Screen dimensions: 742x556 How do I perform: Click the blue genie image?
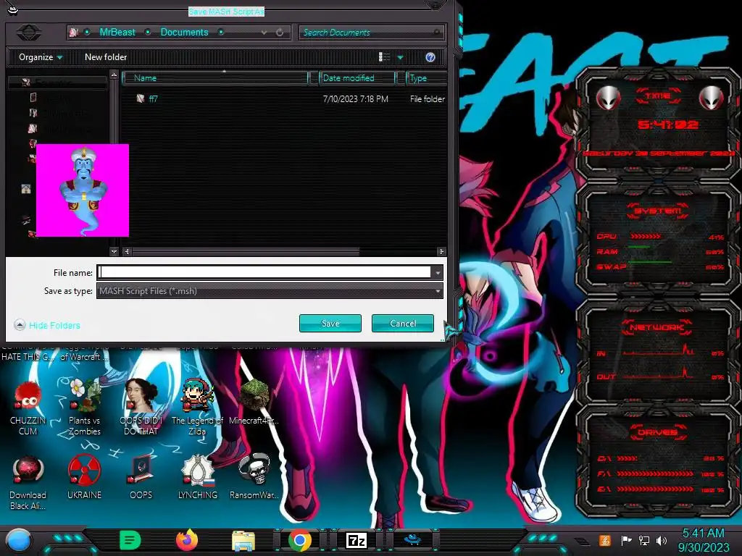(83, 190)
